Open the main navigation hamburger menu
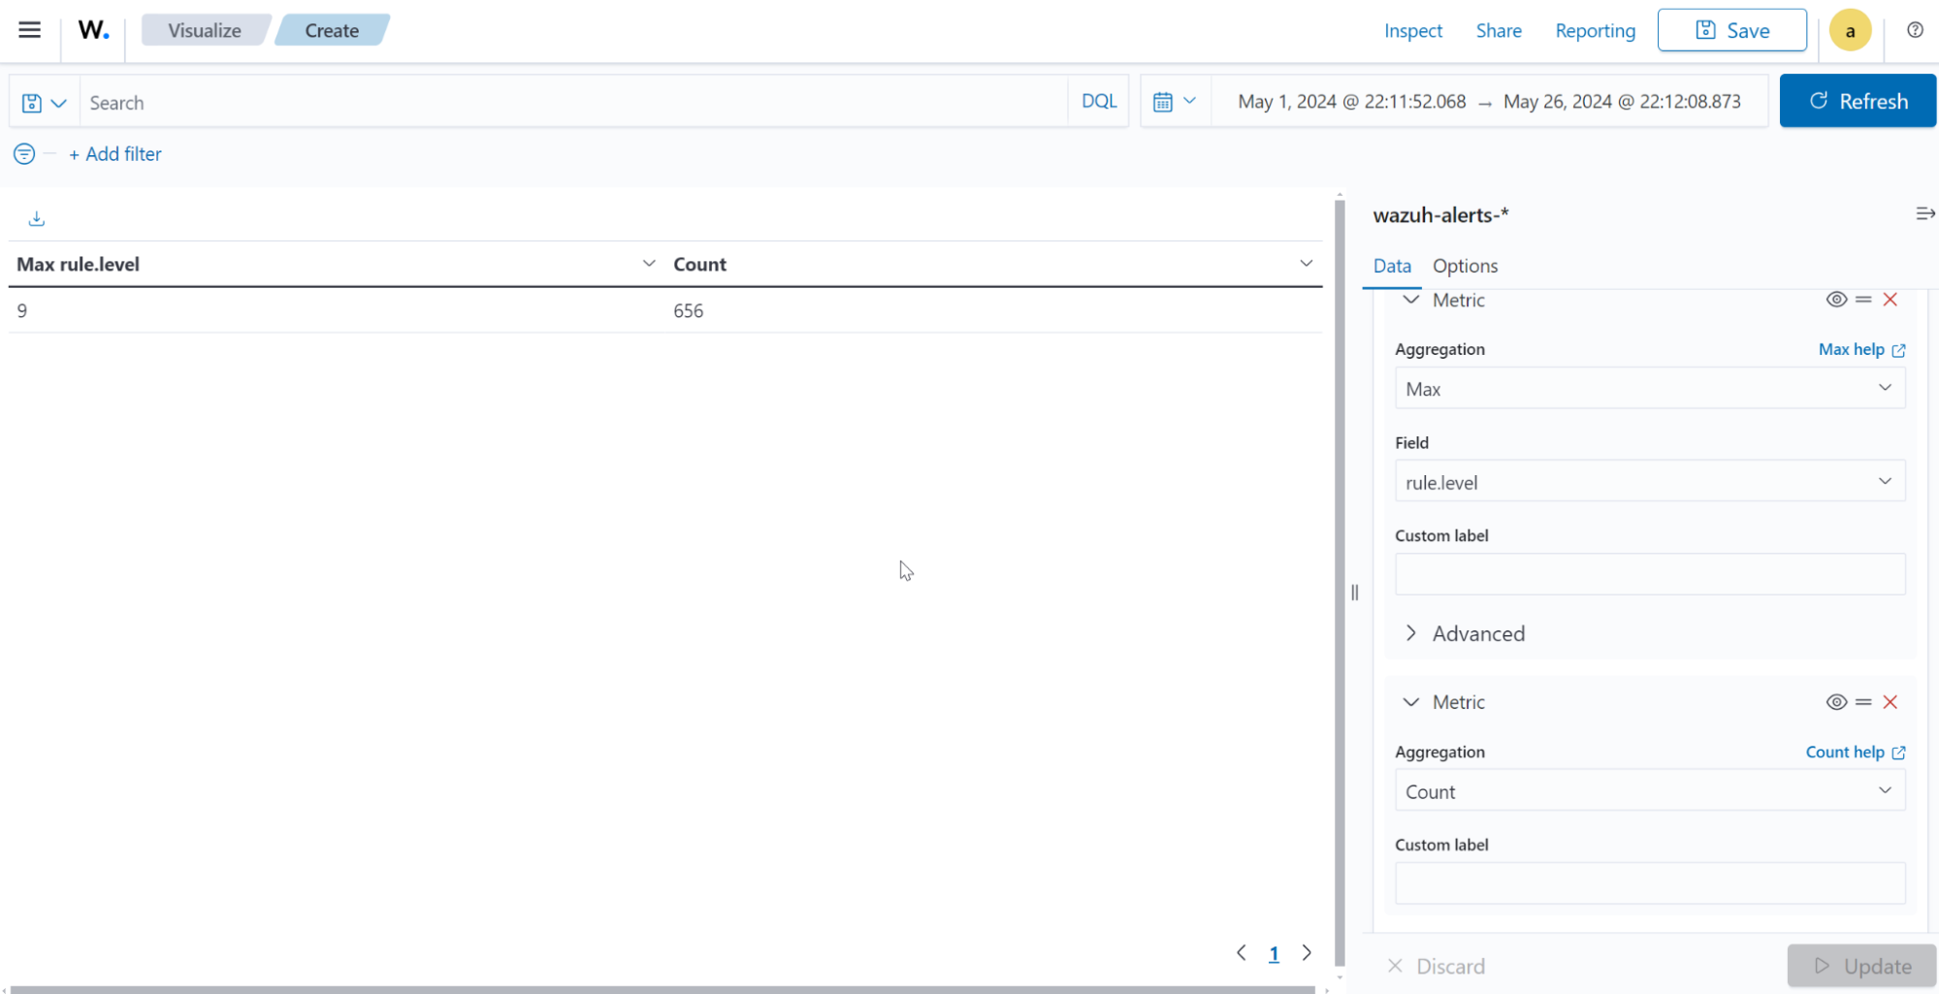This screenshot has height=994, width=1939. pyautogui.click(x=29, y=29)
